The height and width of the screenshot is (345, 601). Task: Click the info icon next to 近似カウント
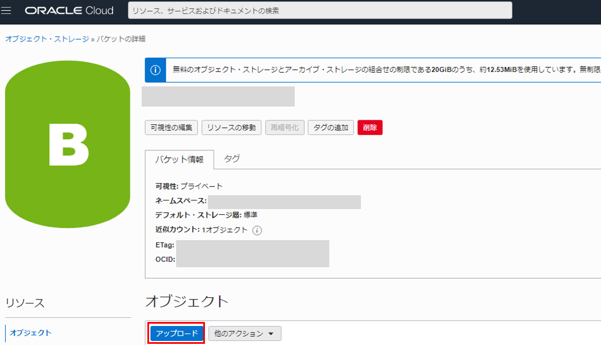257,230
